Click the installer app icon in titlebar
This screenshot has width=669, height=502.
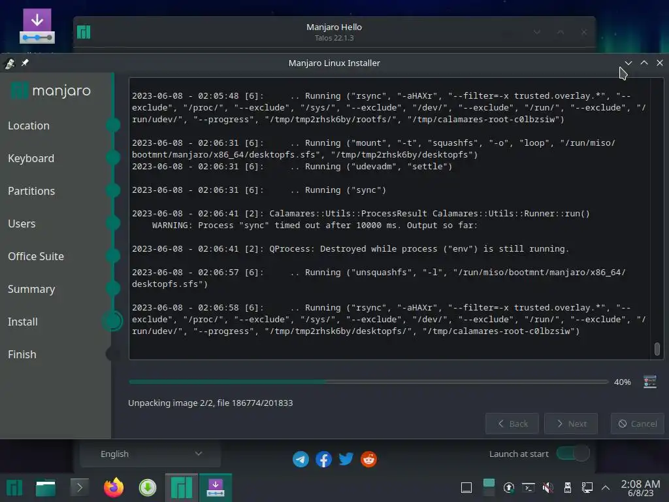pyautogui.click(x=10, y=63)
